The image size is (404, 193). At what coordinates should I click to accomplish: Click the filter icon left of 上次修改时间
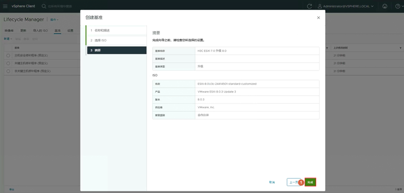click(x=327, y=48)
